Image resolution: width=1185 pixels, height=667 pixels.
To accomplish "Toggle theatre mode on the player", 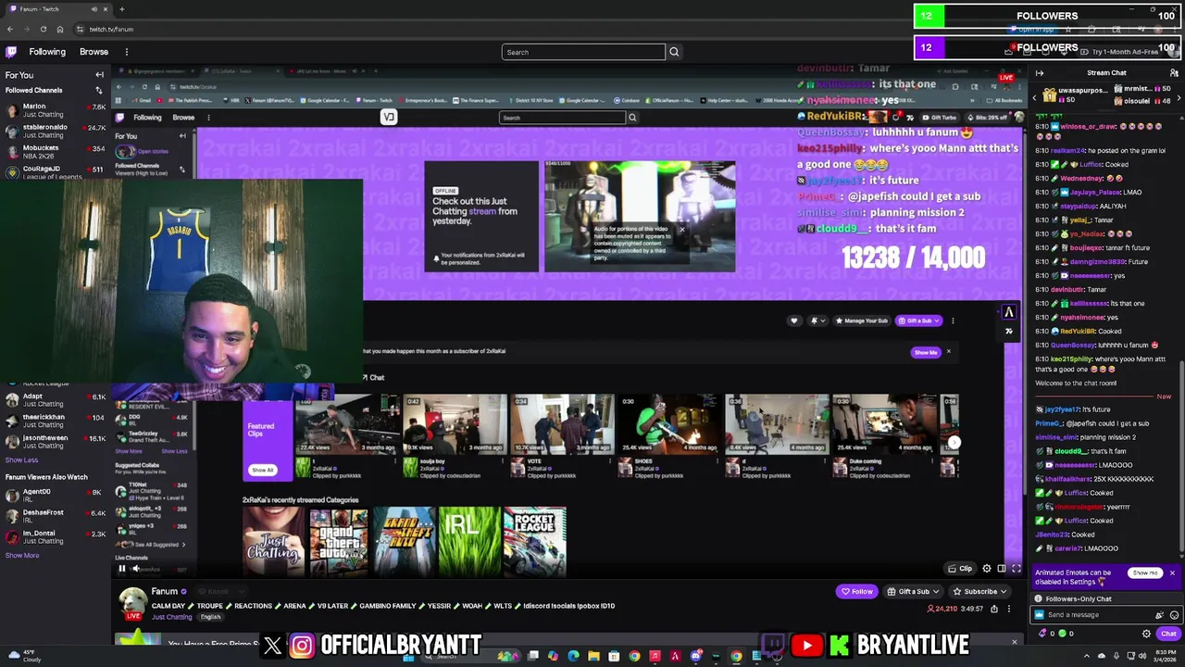I will pyautogui.click(x=1002, y=569).
